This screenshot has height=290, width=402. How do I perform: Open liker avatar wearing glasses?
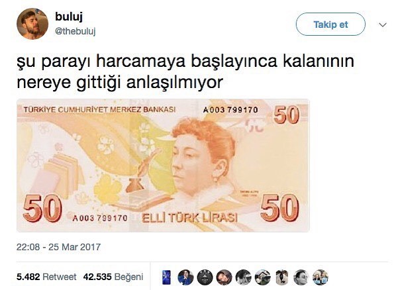[x=301, y=277]
